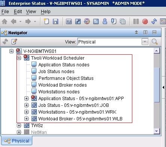Select Job Status - 05:v-ngibmtws01:JOB item
Viewport: 166px width, 147px height.
[73, 105]
